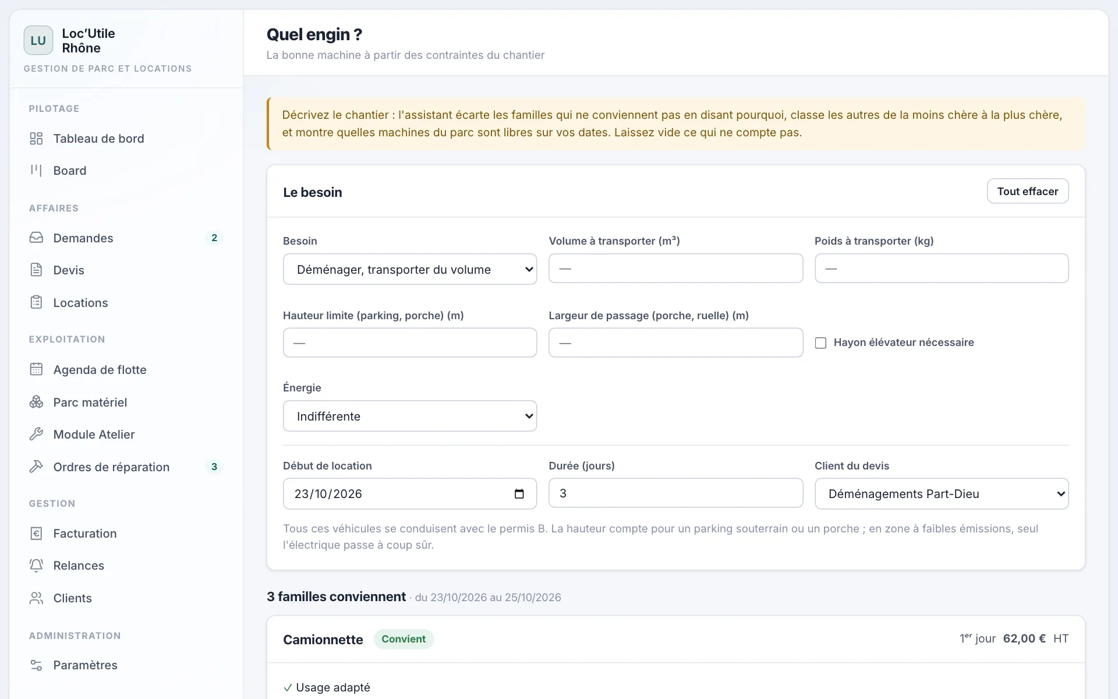1118x699 pixels.
Task: Click the Poids à transporter field
Action: [942, 269]
